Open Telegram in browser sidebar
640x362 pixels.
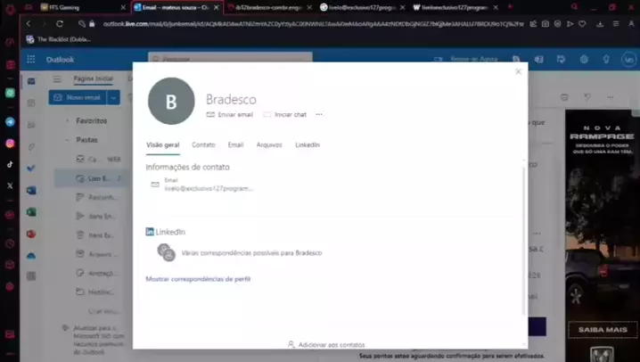10,121
